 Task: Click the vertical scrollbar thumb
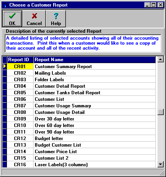(x=161, y=112)
